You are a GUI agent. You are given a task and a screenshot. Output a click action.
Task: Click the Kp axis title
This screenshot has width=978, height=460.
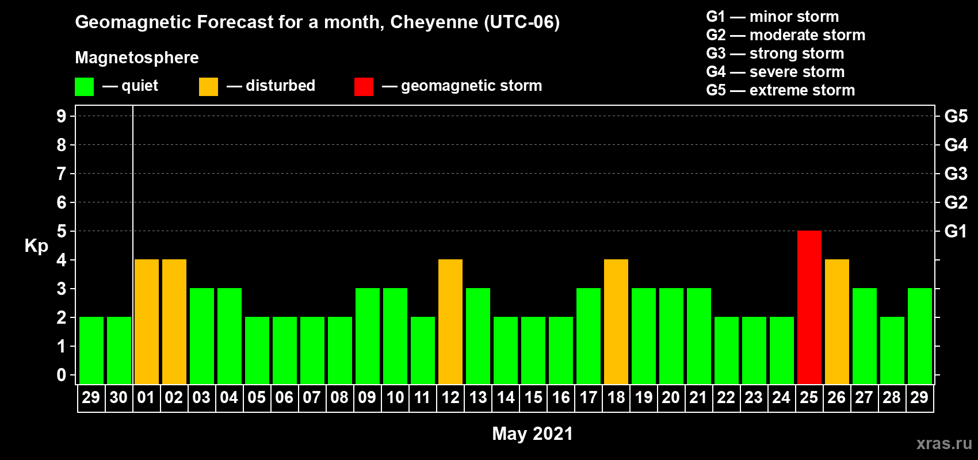point(36,246)
